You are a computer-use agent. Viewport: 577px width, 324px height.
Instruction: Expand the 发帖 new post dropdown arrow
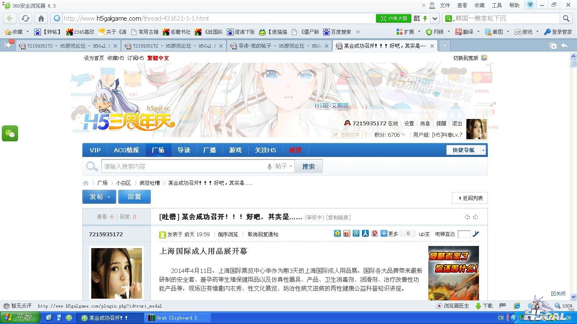(109, 197)
